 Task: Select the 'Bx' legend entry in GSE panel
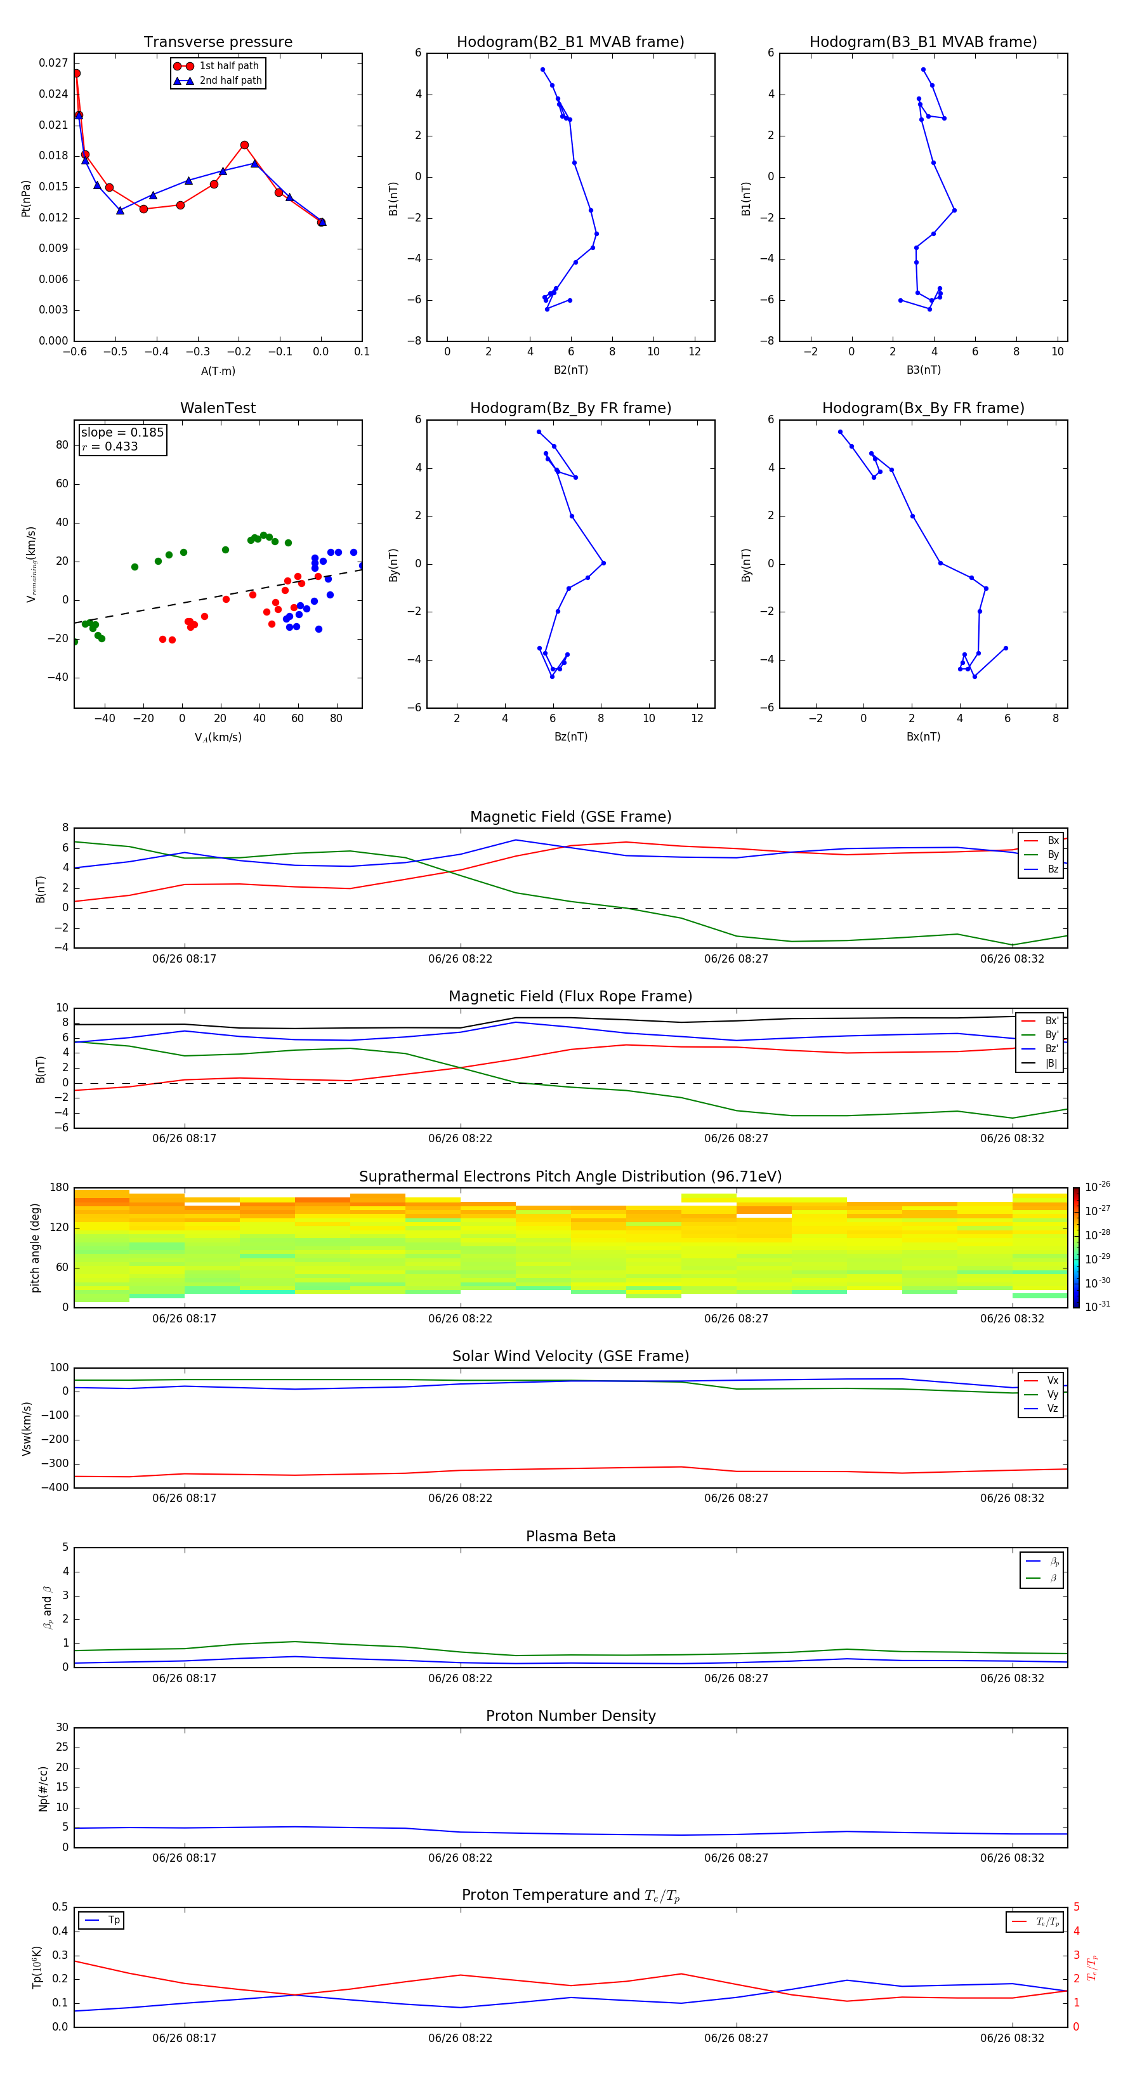(1040, 841)
